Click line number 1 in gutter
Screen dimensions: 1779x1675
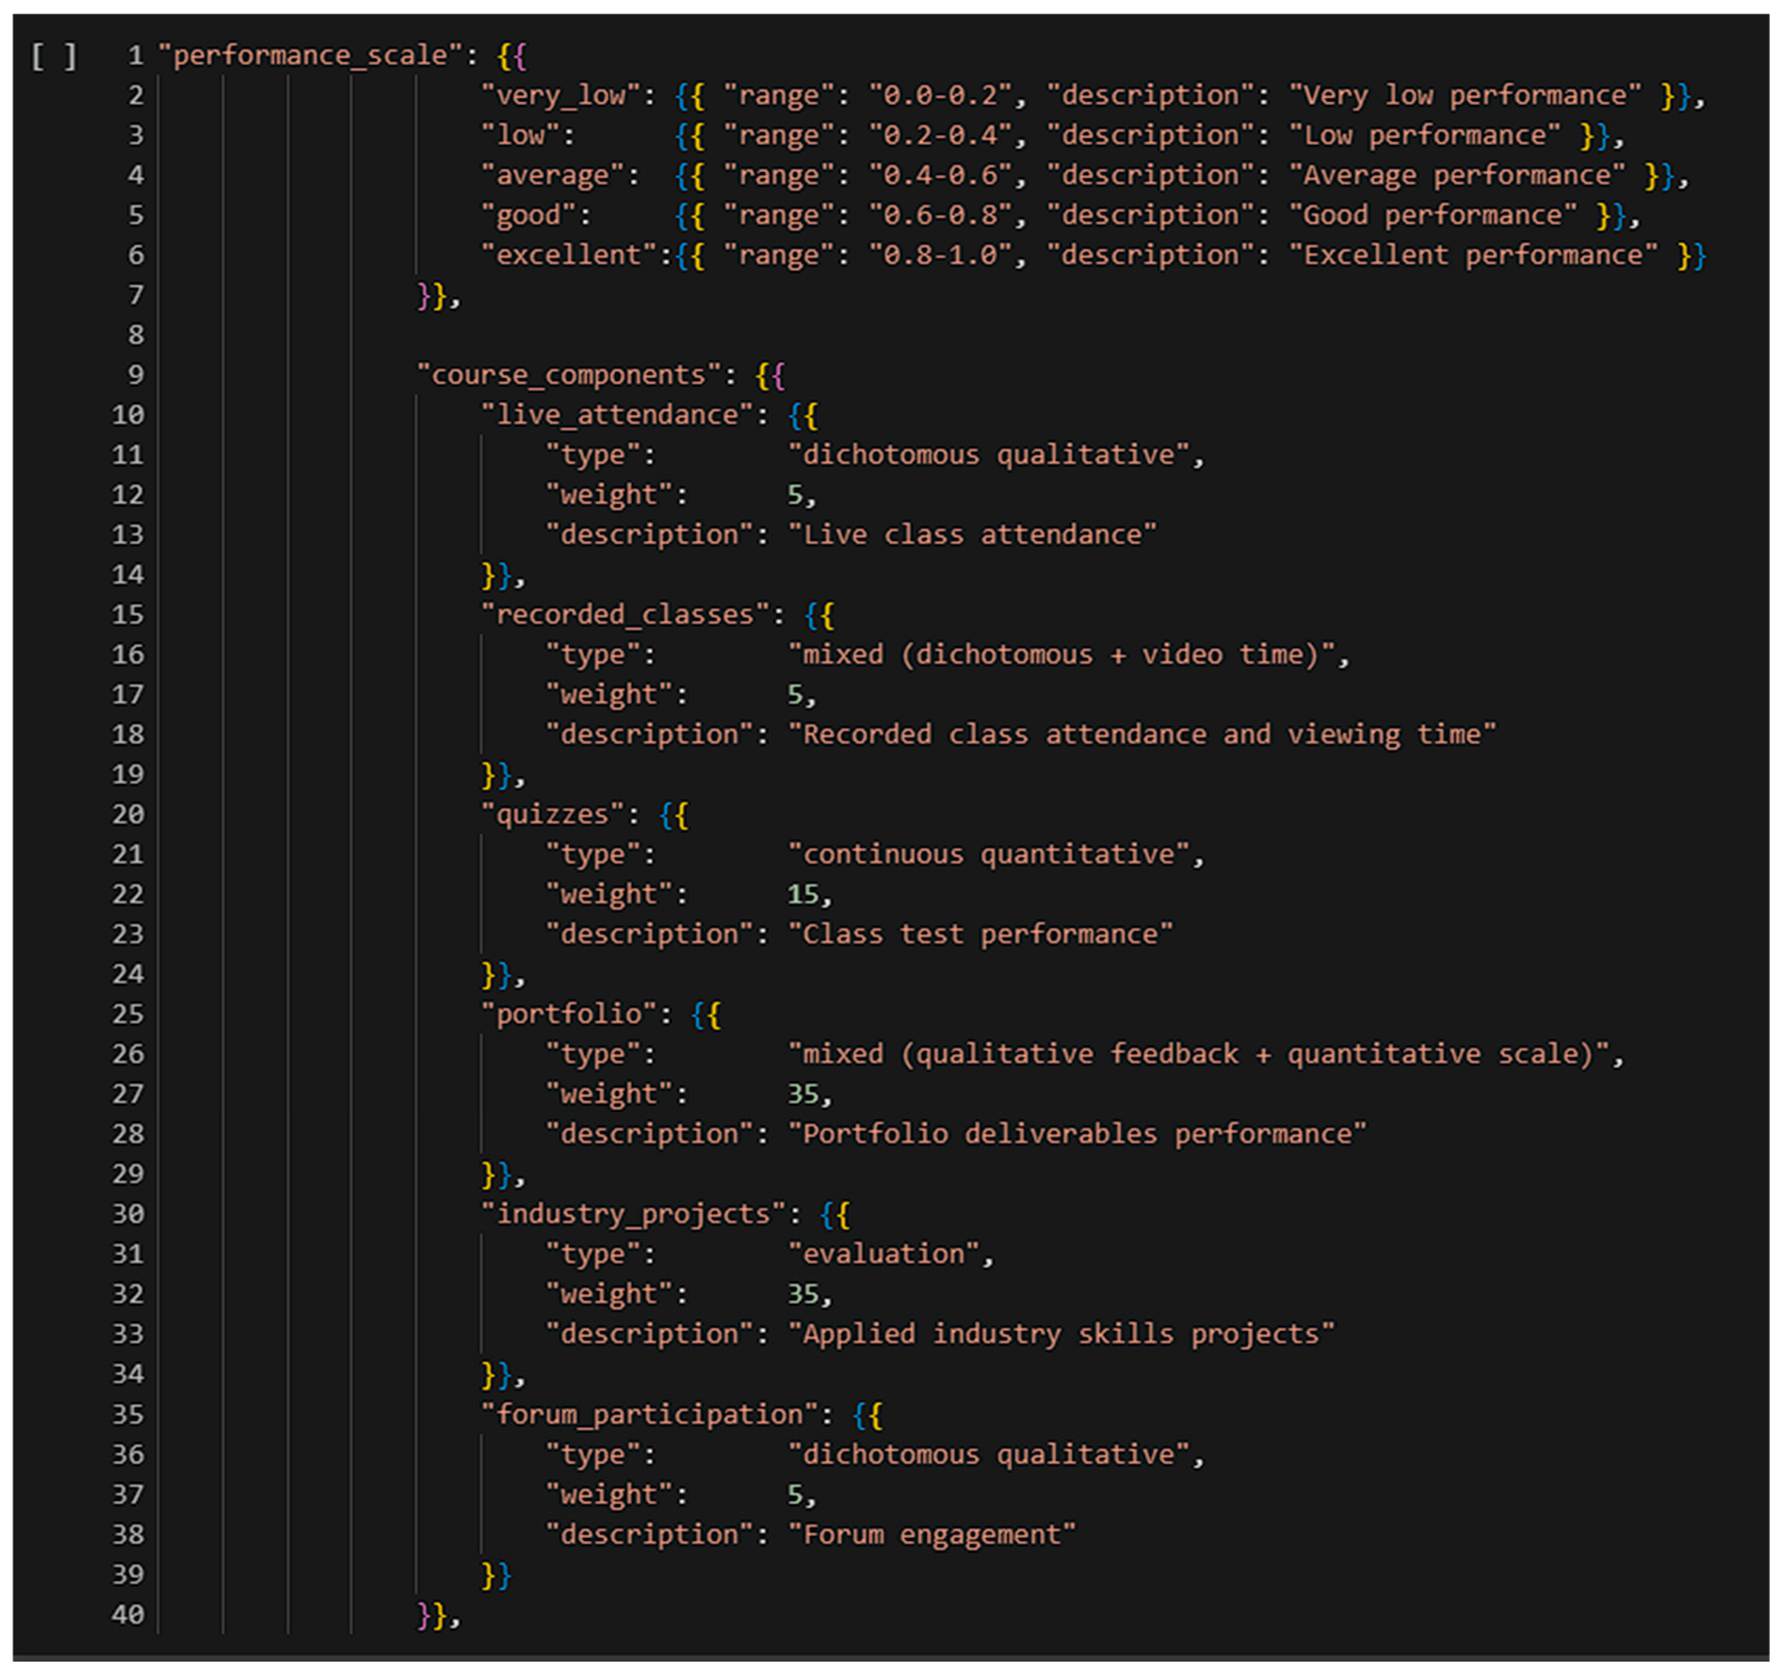coord(135,56)
